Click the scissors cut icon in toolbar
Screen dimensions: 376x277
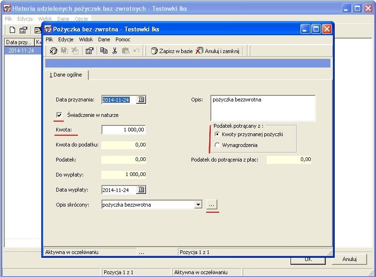[115, 51]
